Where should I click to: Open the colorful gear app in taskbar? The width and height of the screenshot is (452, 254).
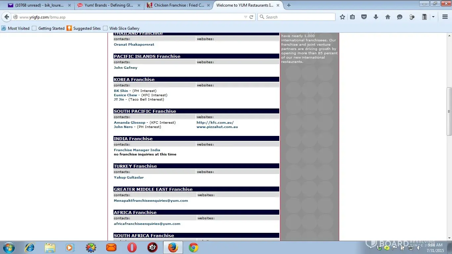pyautogui.click(x=91, y=247)
